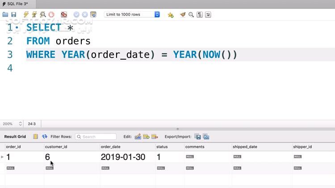Export recordset to an external file
The height and width of the screenshot is (188, 335).
(x=198, y=137)
